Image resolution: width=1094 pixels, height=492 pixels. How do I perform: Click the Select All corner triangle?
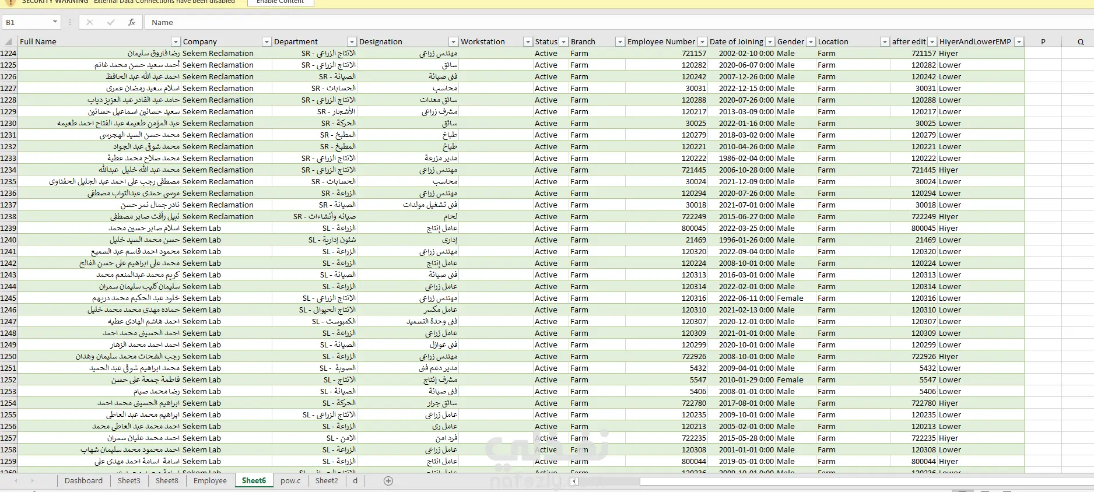[9, 41]
